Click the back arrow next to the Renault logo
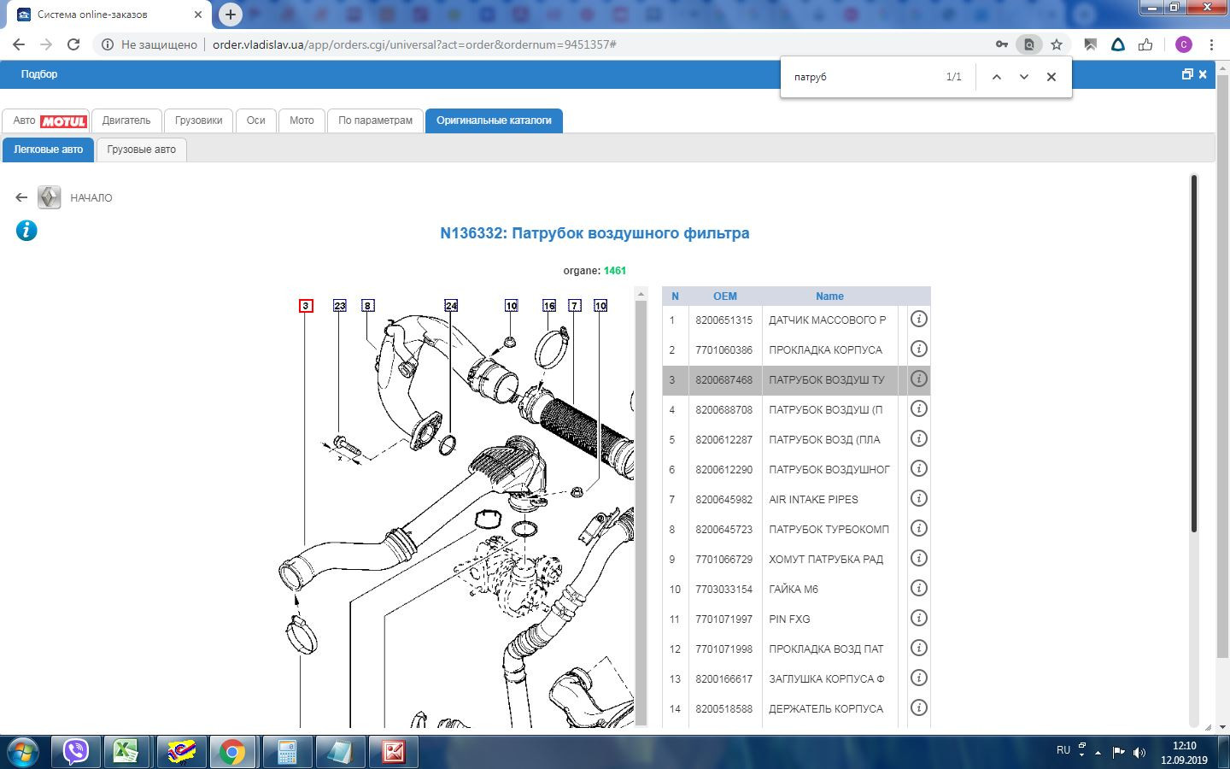1230x769 pixels. coord(21,197)
